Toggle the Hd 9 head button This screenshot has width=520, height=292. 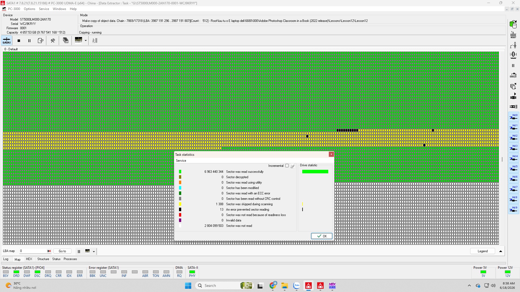(x=513, y=209)
